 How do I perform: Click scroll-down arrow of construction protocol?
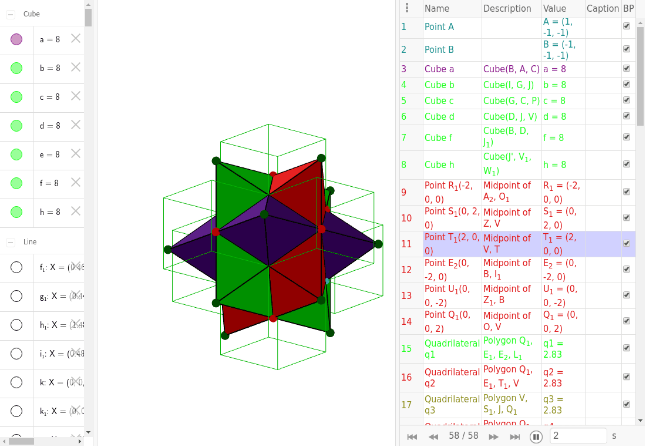tap(640, 421)
